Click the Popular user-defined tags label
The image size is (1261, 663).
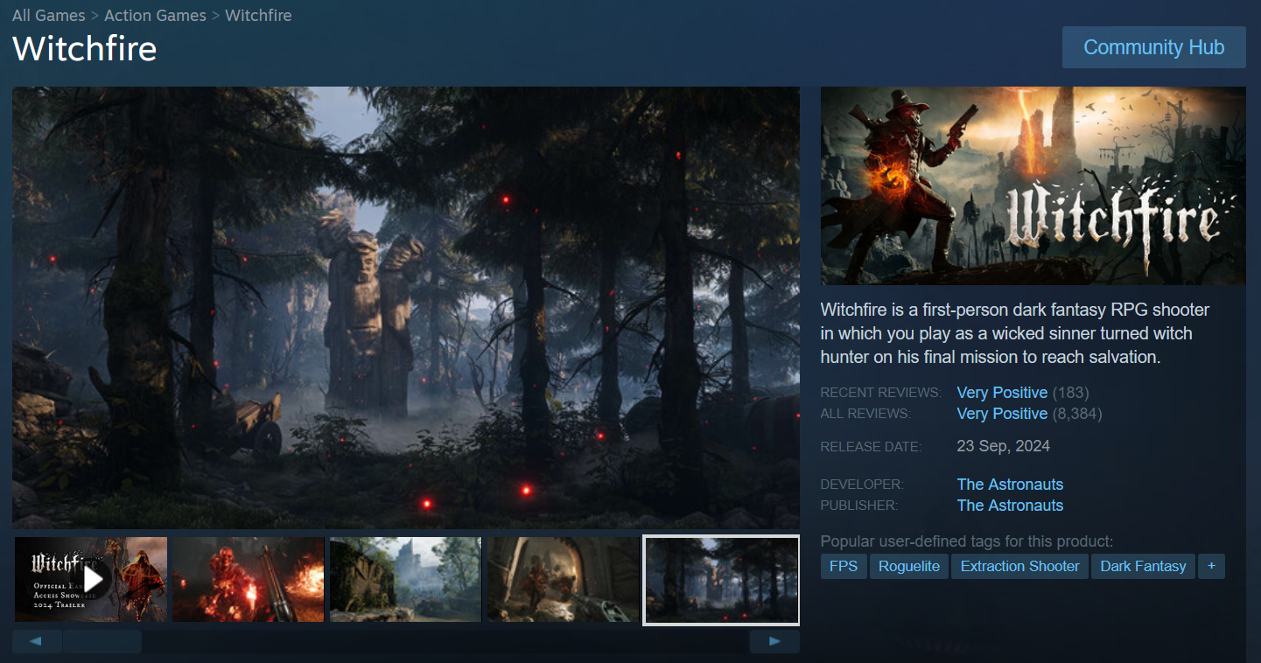pos(967,541)
